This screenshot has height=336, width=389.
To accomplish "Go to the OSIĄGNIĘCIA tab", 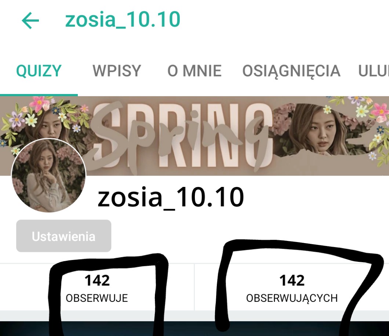I will [x=291, y=71].
